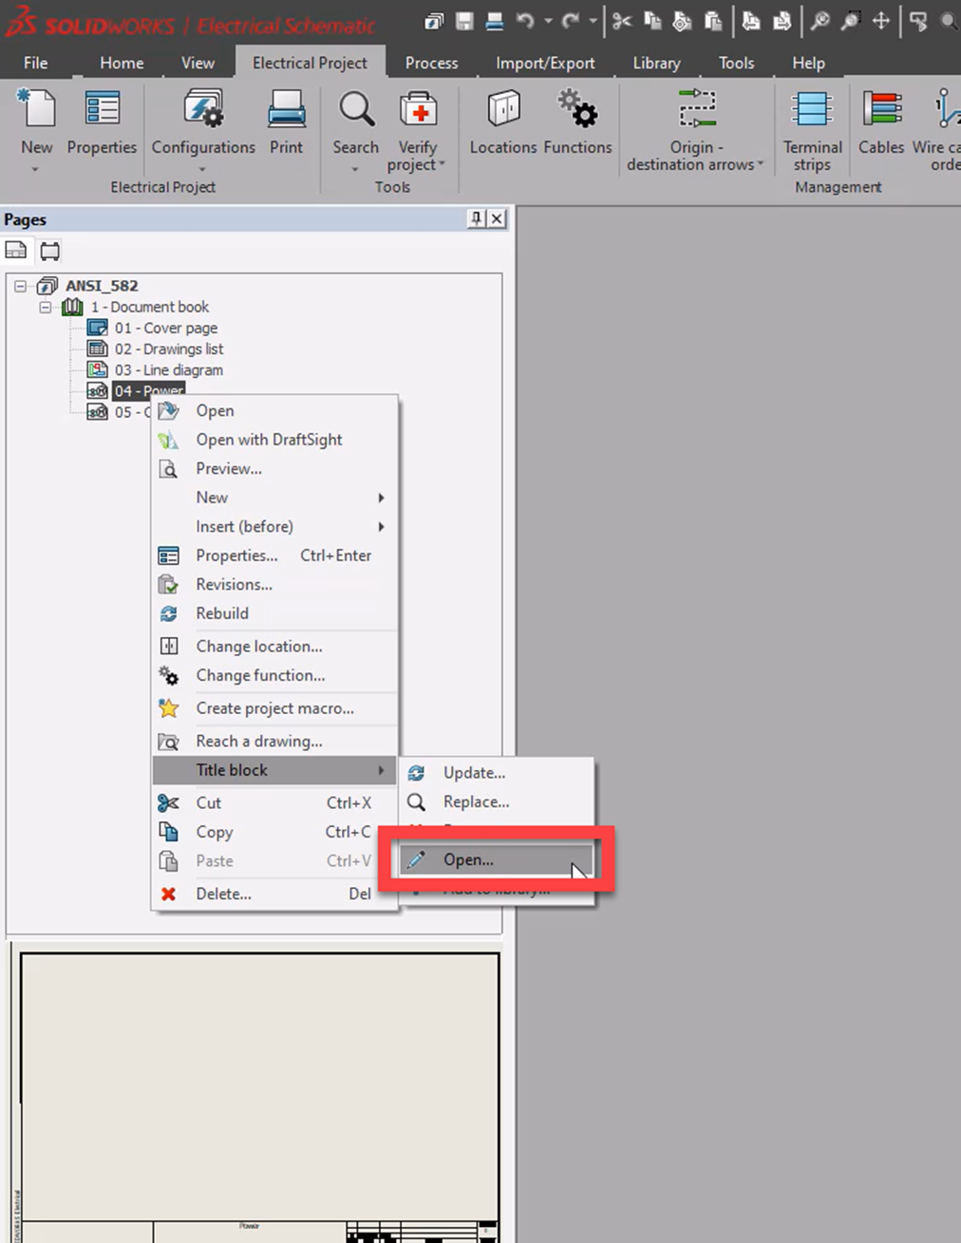Open the Help ribbon tab
The height and width of the screenshot is (1243, 961).
(808, 63)
